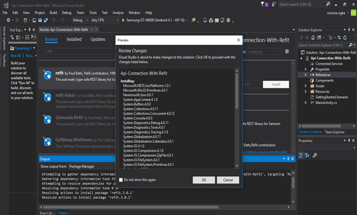Screen dimensions: 357x215
Task: Check the Do not show this again box
Action: (x=121, y=180)
